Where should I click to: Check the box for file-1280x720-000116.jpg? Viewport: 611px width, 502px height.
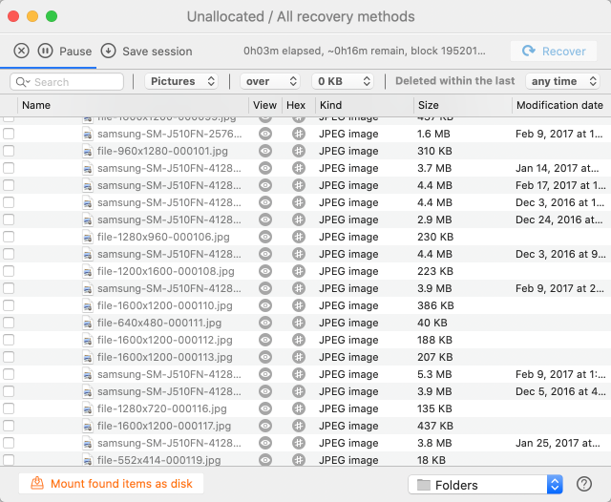9,408
